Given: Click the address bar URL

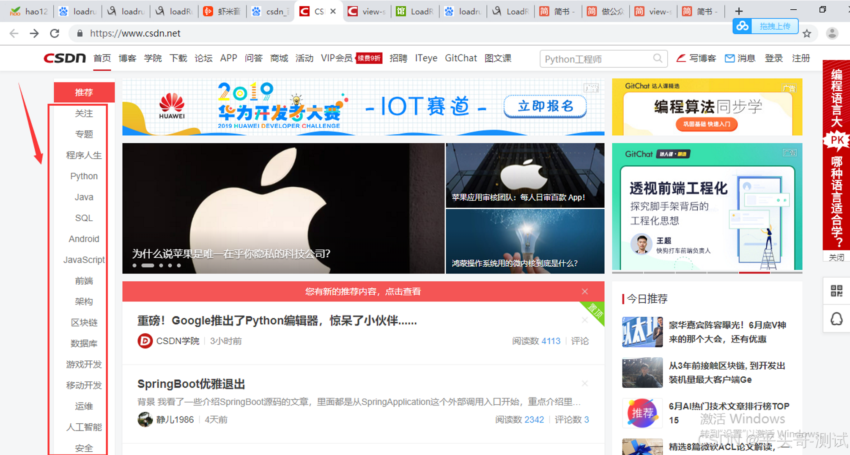Looking at the screenshot, I should point(135,33).
